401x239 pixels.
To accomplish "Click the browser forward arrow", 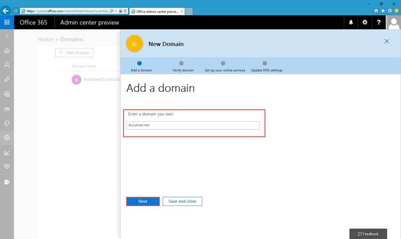I will tap(15, 11).
